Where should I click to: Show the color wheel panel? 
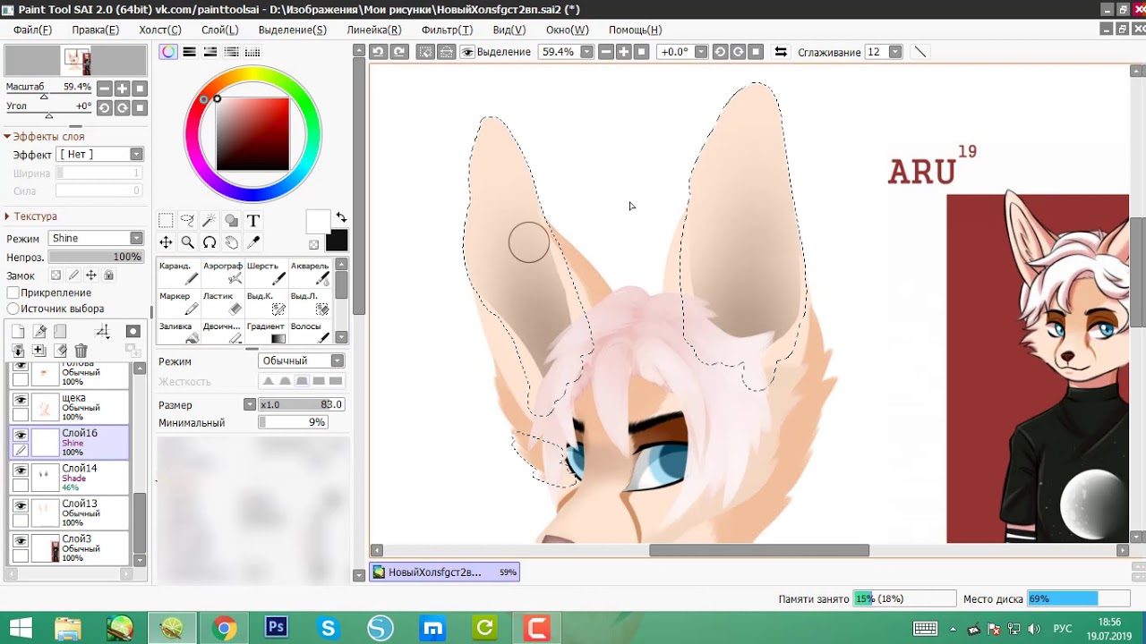click(x=168, y=52)
